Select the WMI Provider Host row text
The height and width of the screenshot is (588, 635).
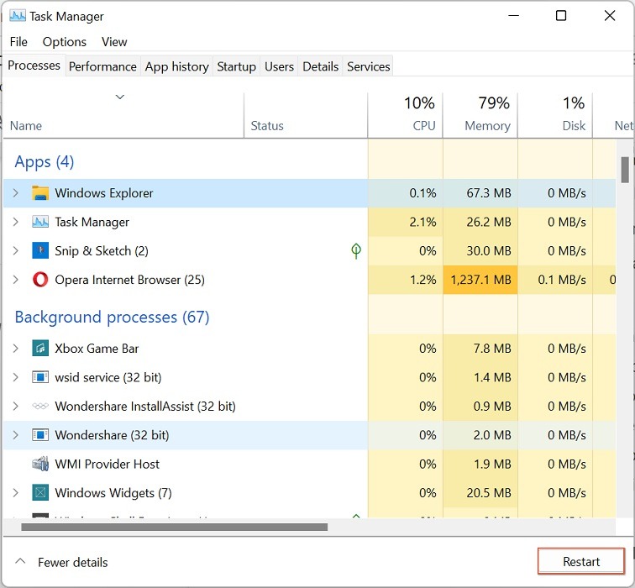108,464
